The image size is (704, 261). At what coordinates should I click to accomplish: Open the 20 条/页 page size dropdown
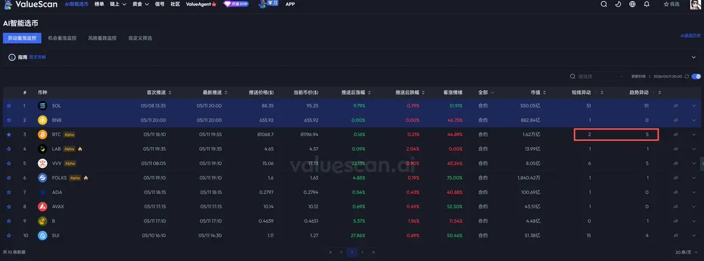[688, 252]
